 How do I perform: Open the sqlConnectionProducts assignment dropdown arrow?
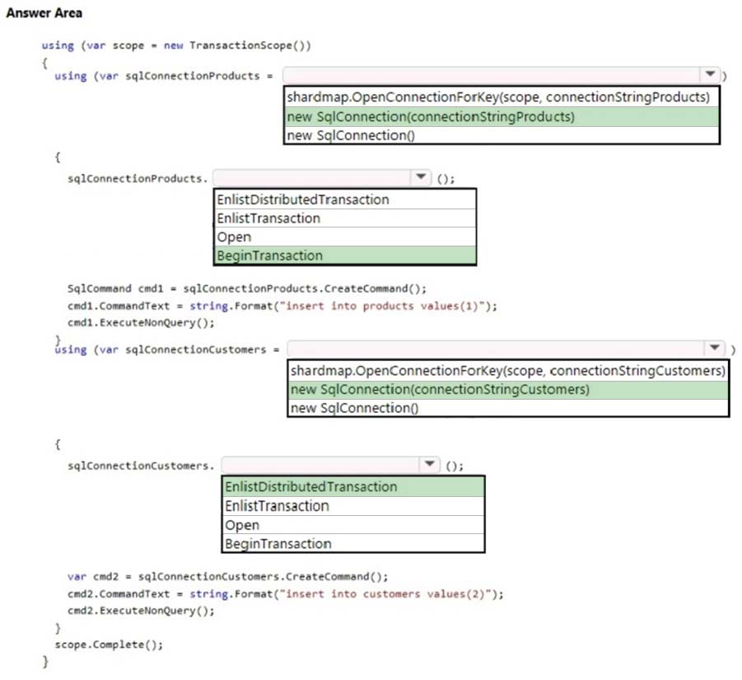point(710,74)
